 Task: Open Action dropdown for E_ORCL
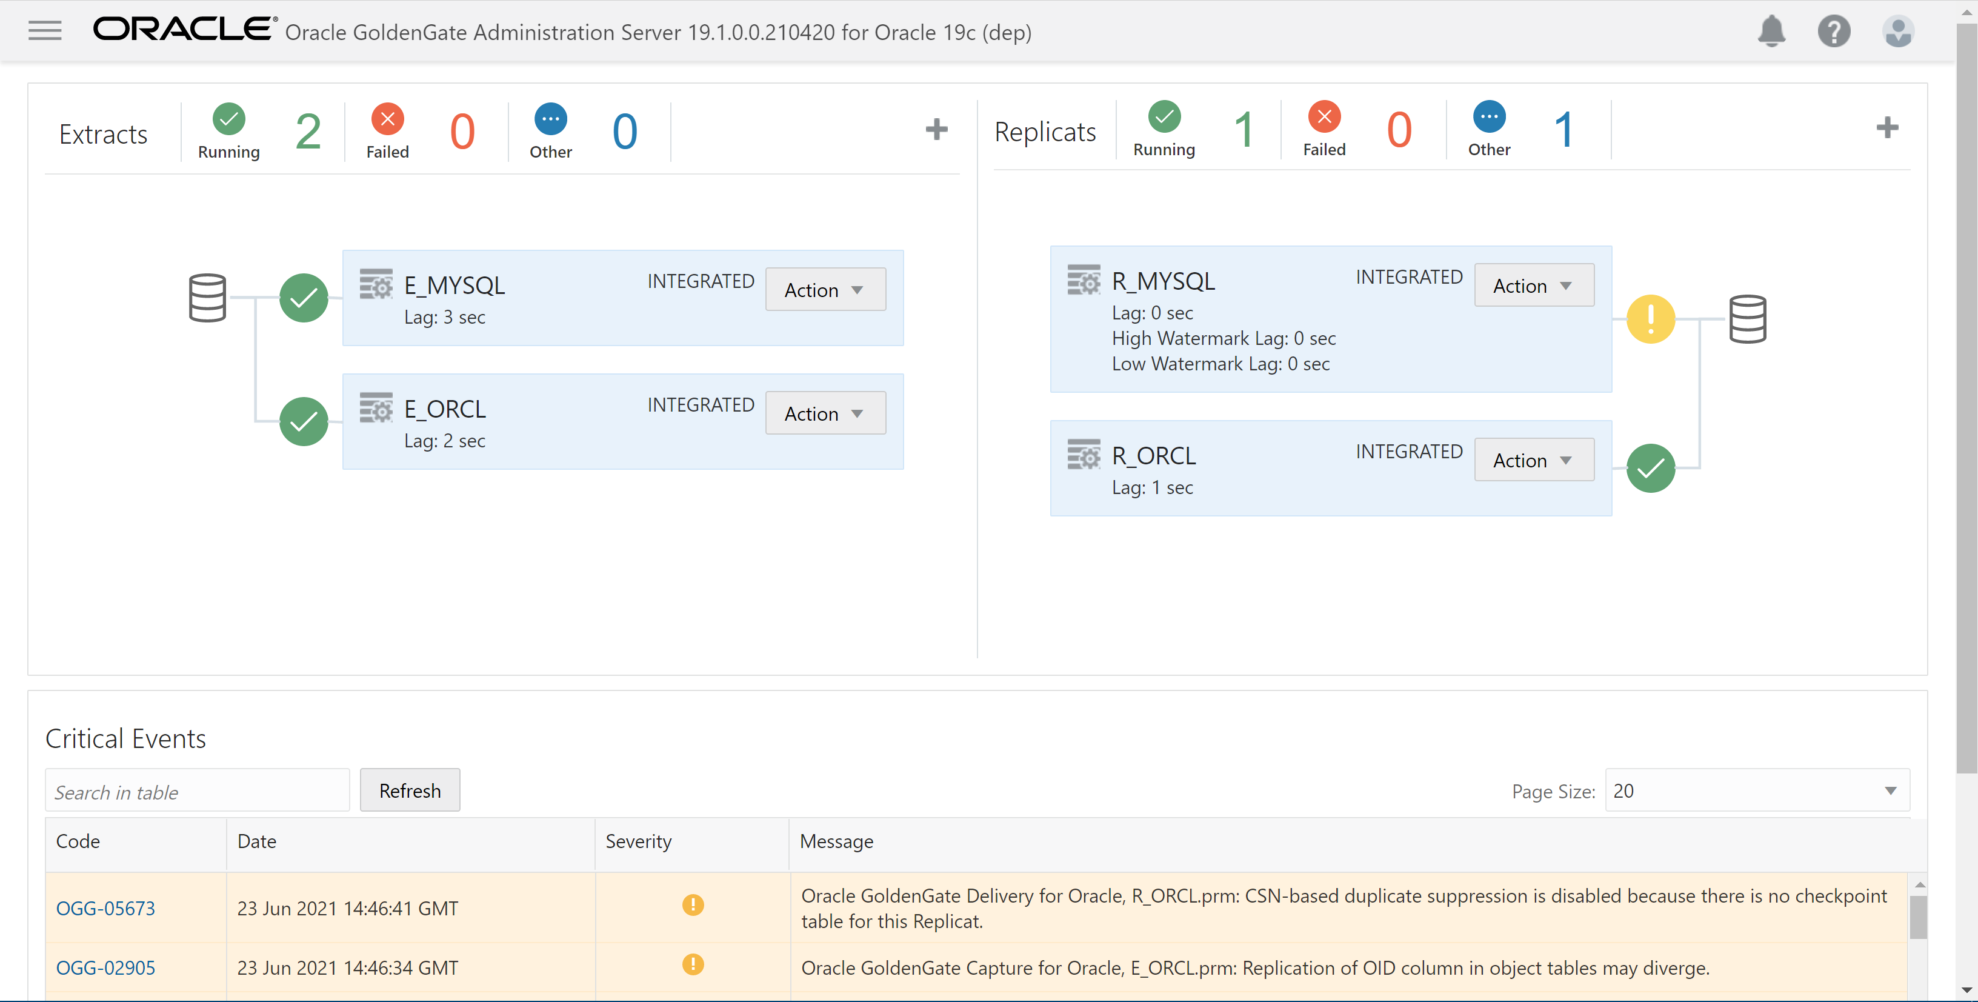[x=825, y=413]
